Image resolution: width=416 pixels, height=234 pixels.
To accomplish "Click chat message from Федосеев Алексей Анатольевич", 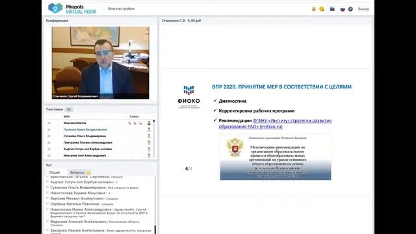I will [95, 223].
